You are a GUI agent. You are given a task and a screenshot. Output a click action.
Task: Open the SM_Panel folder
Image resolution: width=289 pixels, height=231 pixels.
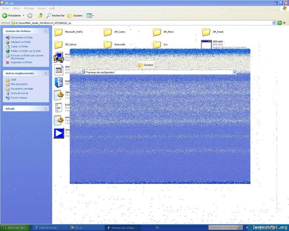pyautogui.click(x=206, y=32)
